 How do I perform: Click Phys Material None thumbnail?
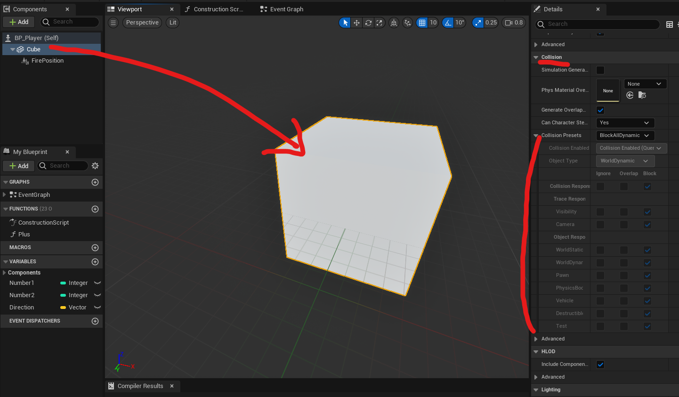(608, 90)
